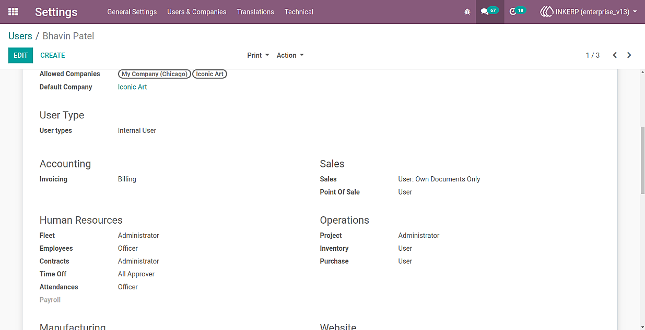Follow the Users breadcrumb link
The height and width of the screenshot is (330, 645).
pyautogui.click(x=20, y=36)
